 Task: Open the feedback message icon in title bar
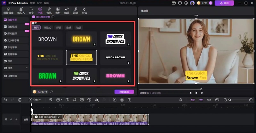tap(180, 3)
